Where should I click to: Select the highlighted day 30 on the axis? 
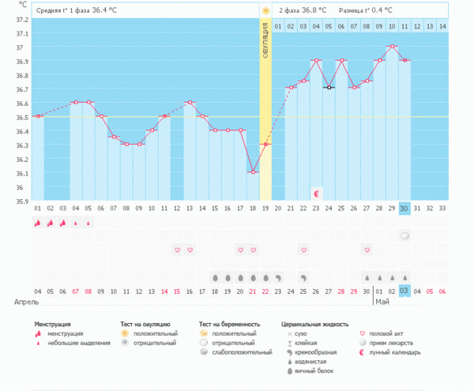click(x=404, y=208)
